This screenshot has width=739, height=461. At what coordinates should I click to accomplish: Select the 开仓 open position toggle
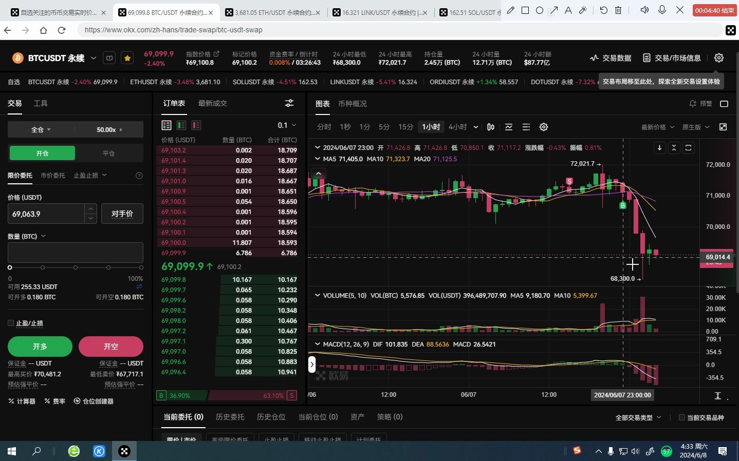42,153
